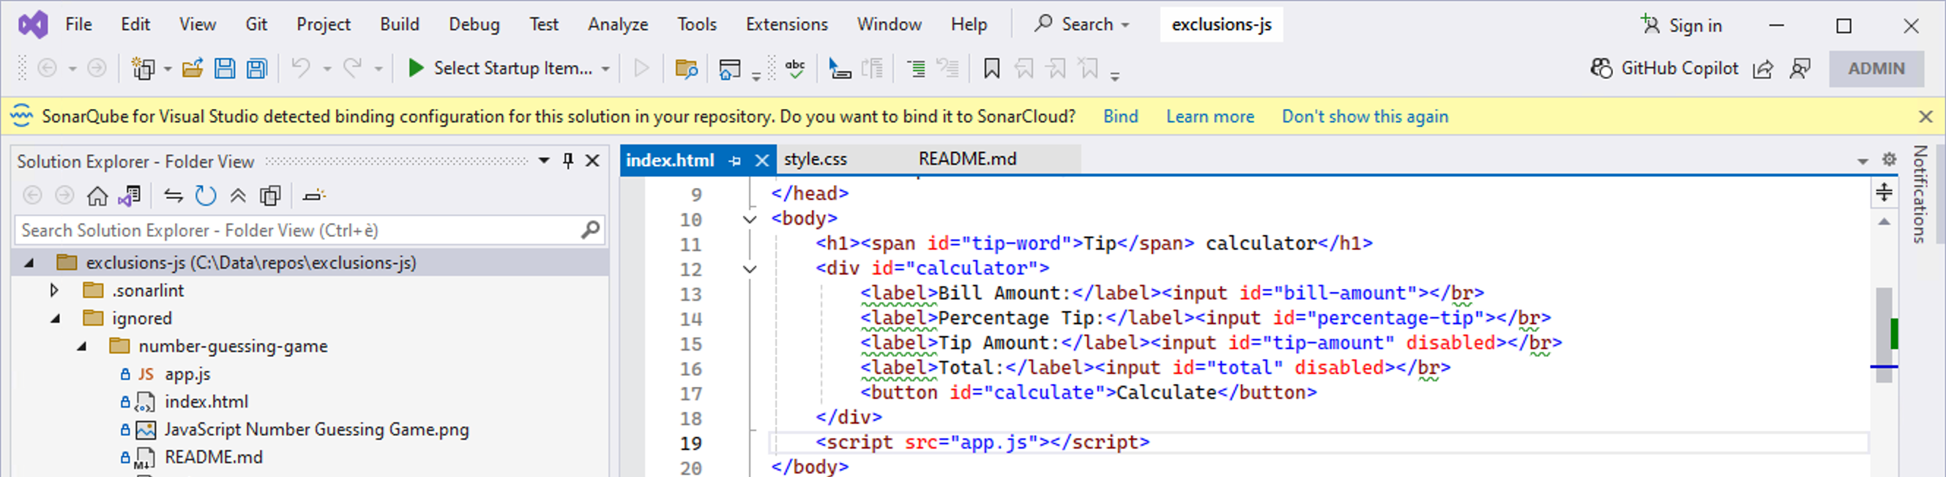The height and width of the screenshot is (477, 1946).
Task: Click the Search box in title bar
Action: (1081, 24)
